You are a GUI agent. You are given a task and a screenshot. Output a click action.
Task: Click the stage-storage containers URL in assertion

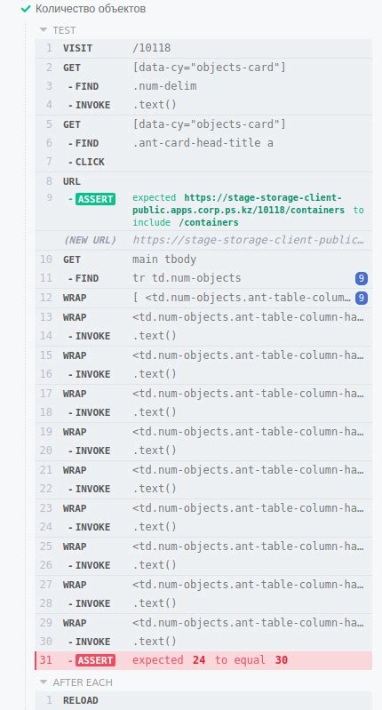238,204
